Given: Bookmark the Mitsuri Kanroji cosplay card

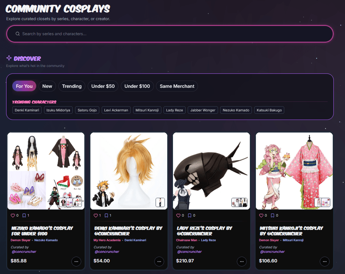Looking at the screenshot, I should [272, 216].
